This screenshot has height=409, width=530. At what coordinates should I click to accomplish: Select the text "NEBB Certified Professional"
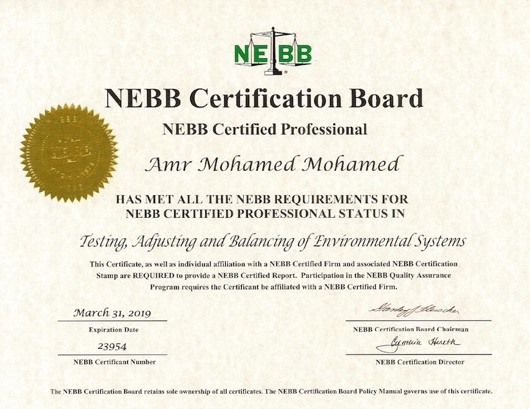tap(264, 129)
